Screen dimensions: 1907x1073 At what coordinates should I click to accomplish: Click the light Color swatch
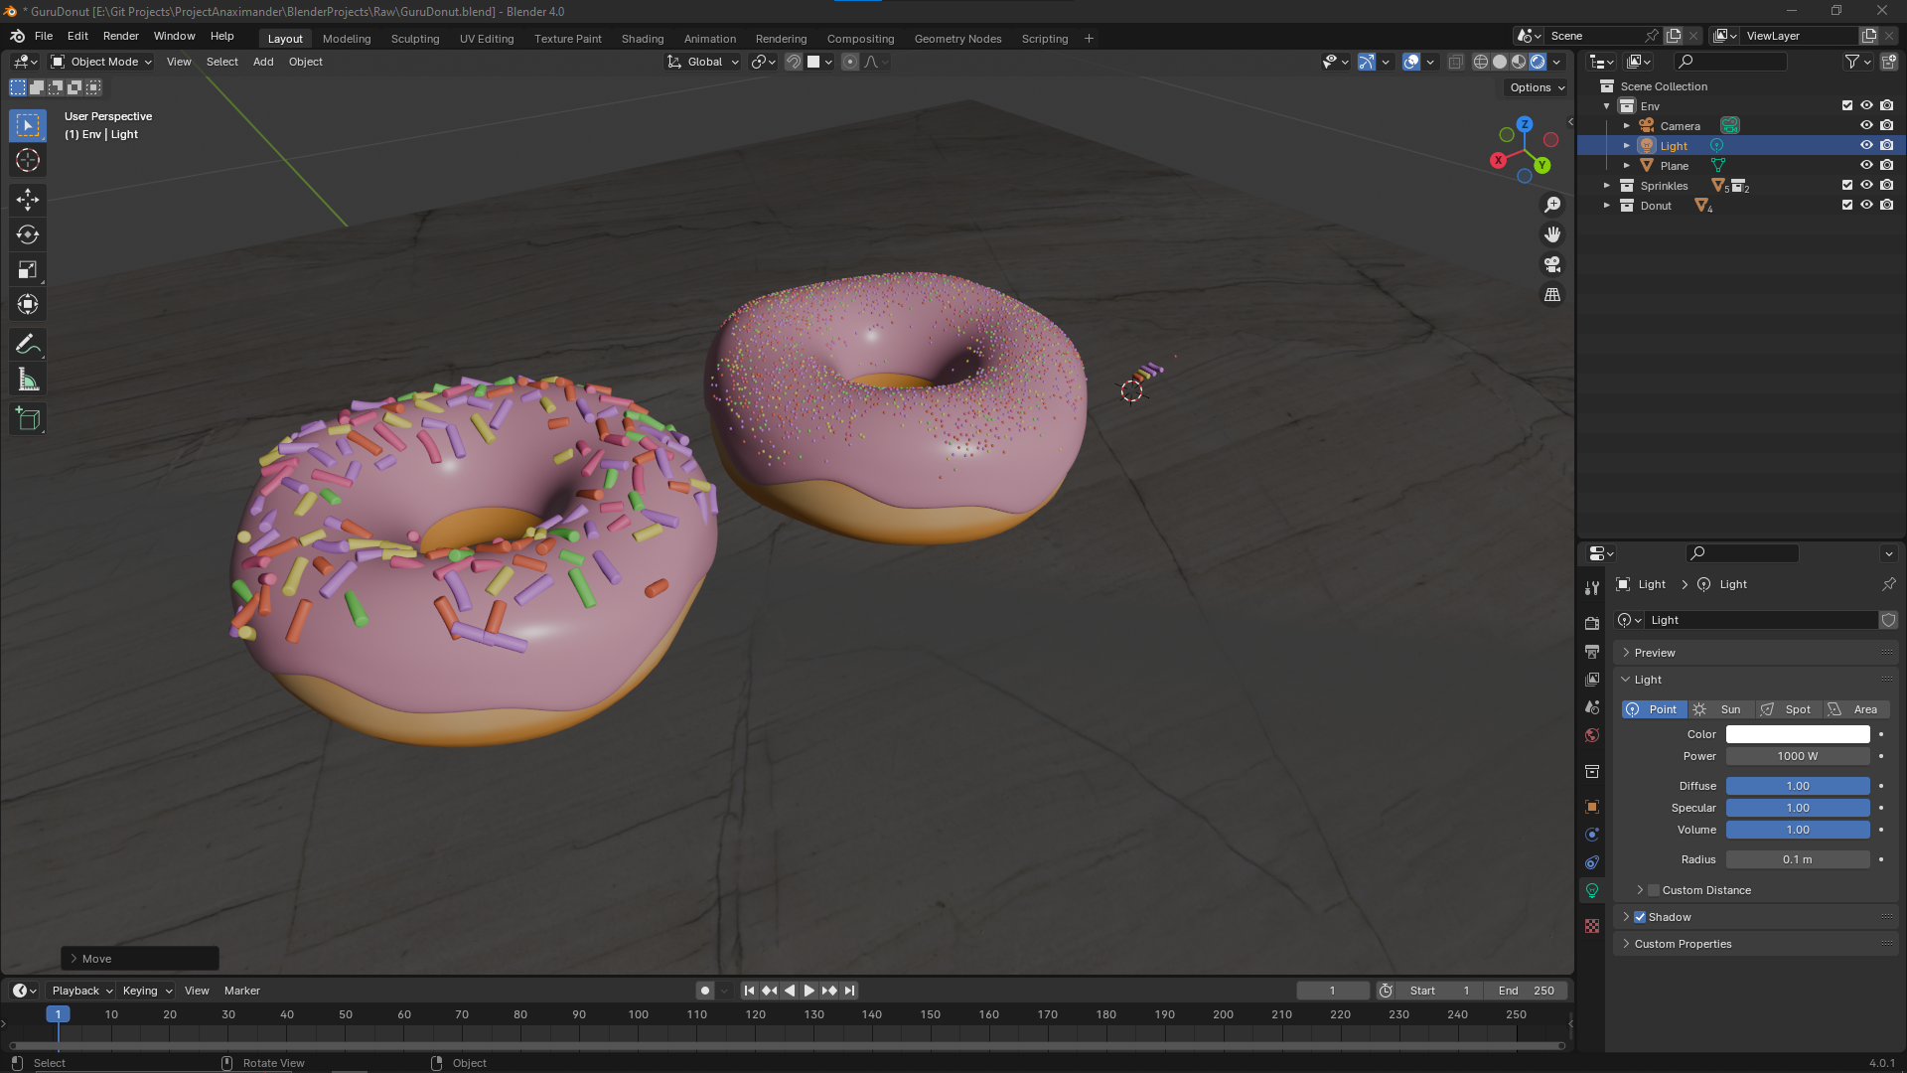(x=1797, y=734)
